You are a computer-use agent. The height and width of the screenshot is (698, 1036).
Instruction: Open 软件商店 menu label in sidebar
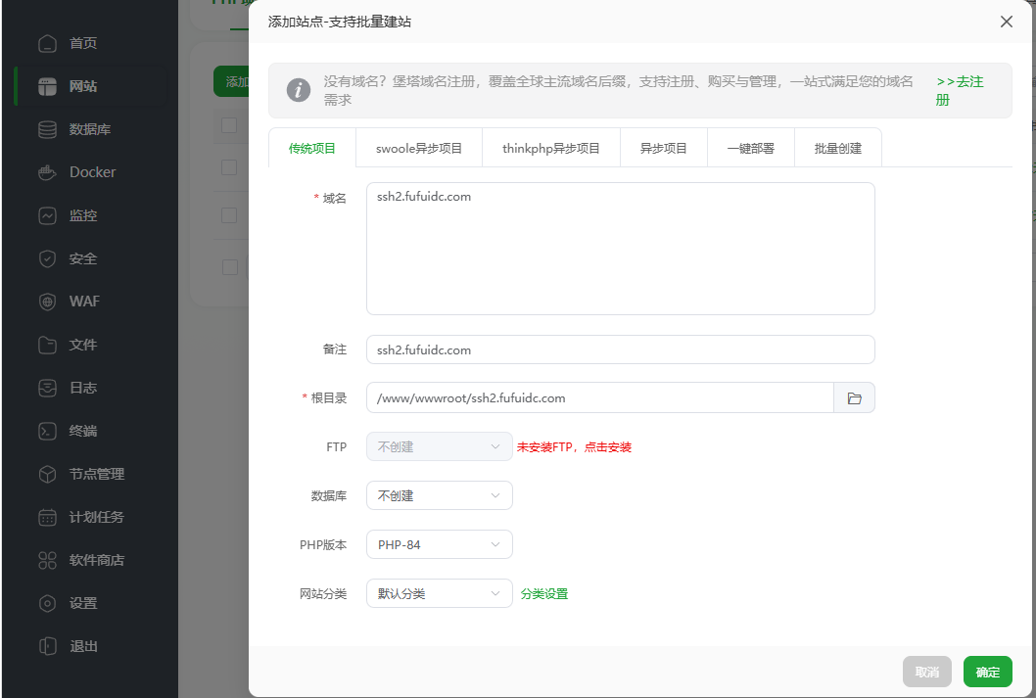[x=97, y=561]
